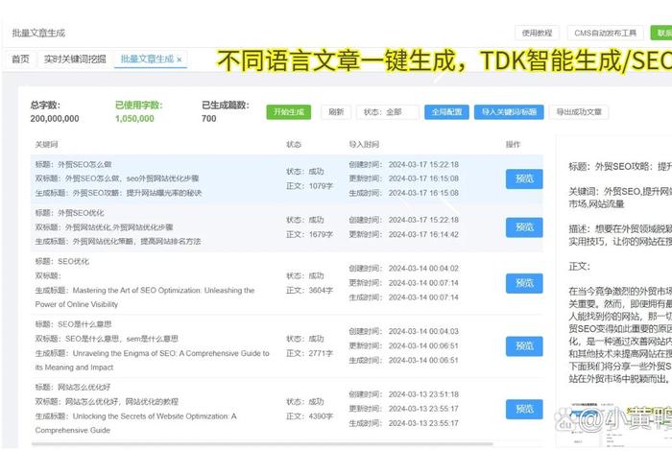
Task: Click the 正文: 3604字 cell
Action: point(309,291)
